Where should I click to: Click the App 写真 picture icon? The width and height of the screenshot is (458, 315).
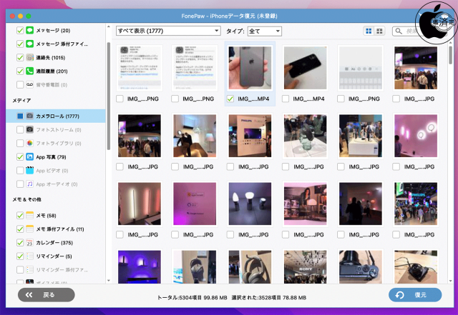(x=29, y=157)
